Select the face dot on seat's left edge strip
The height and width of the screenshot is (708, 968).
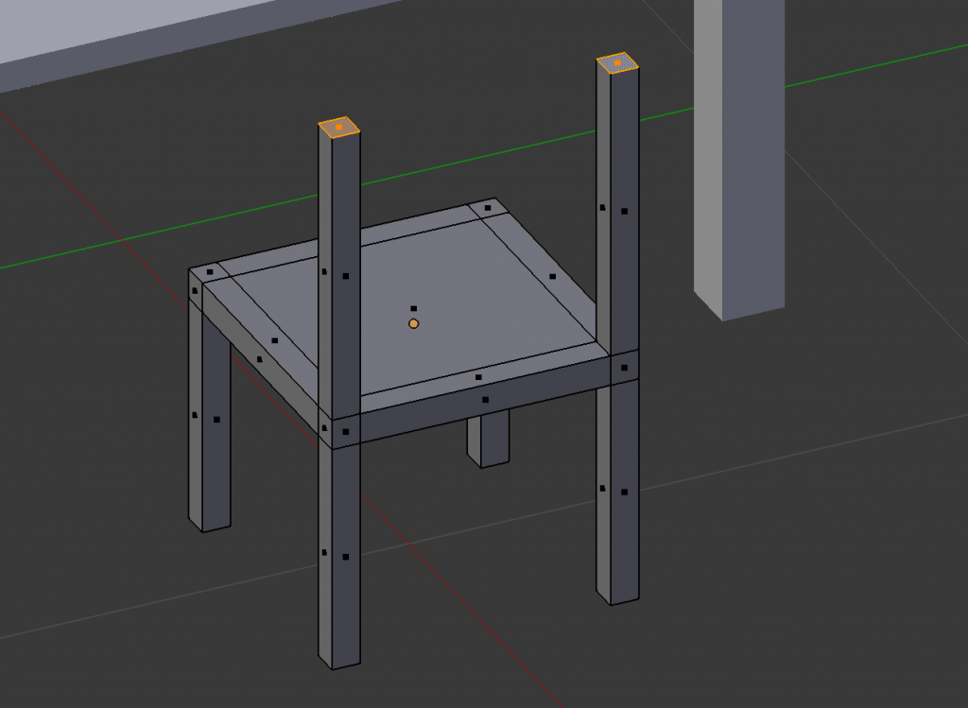click(x=275, y=340)
